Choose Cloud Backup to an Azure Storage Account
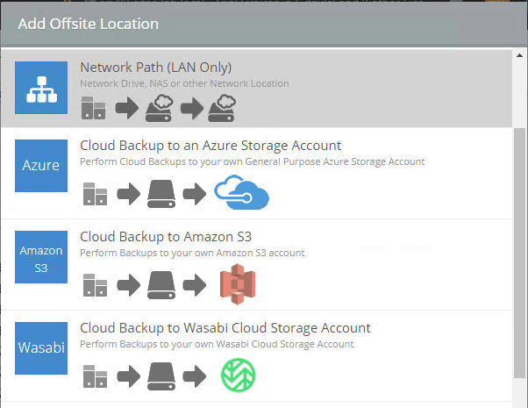528x408 pixels. pos(210,146)
